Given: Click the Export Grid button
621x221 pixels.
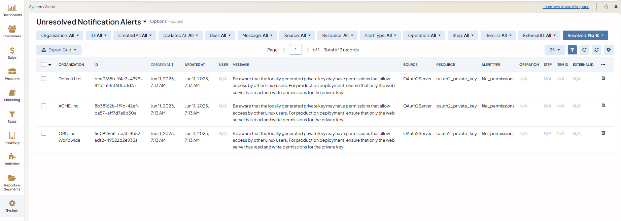Looking at the screenshot, I should coord(59,50).
